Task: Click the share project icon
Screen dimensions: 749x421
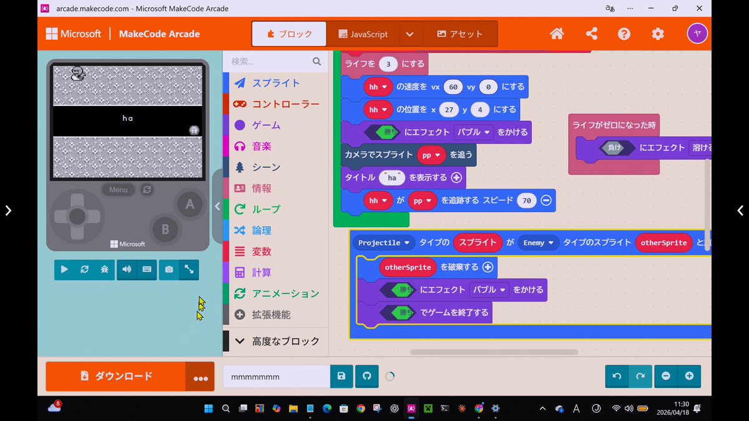Action: click(x=592, y=34)
